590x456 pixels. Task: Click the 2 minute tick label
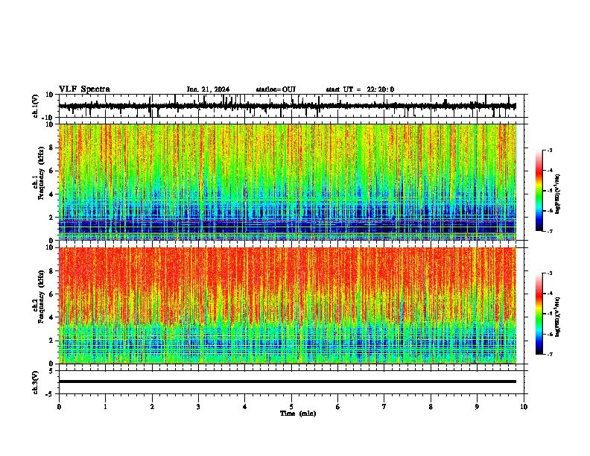pos(152,407)
